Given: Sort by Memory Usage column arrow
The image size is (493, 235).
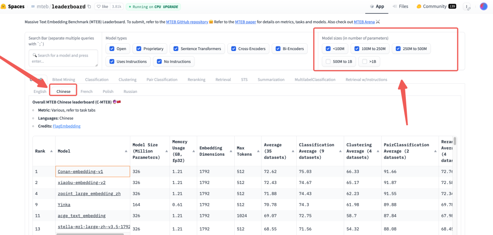Looking at the screenshot, I should 193,151.
